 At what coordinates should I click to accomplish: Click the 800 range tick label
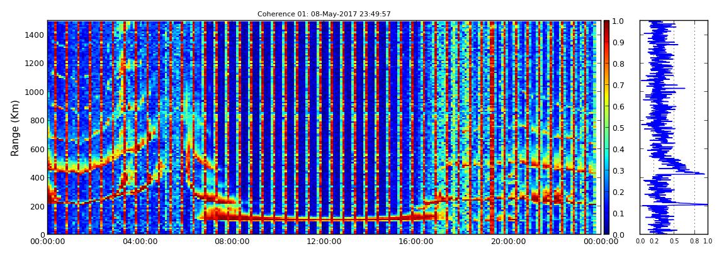point(37,121)
